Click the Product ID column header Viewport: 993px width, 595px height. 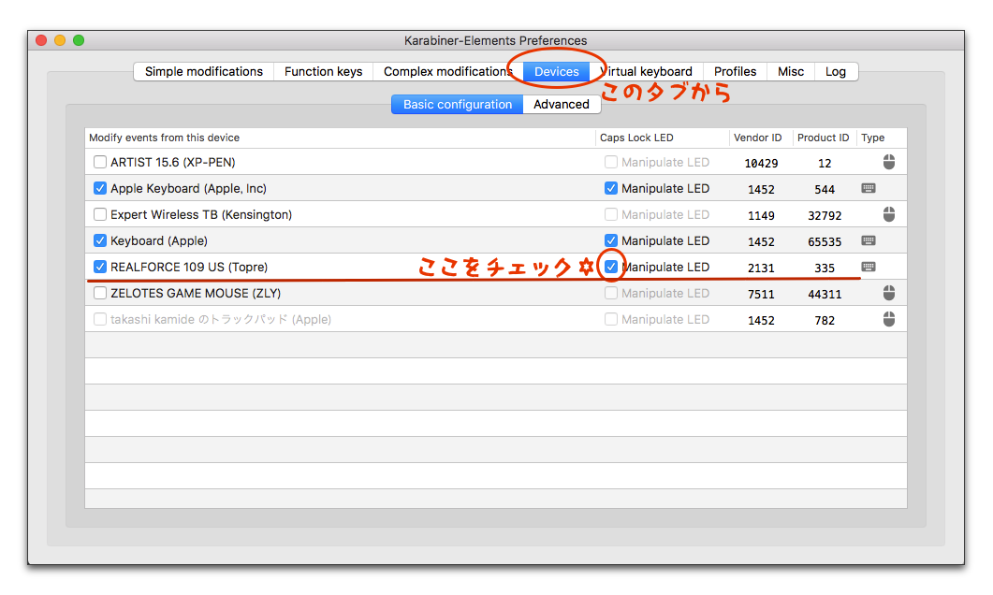[x=824, y=138]
